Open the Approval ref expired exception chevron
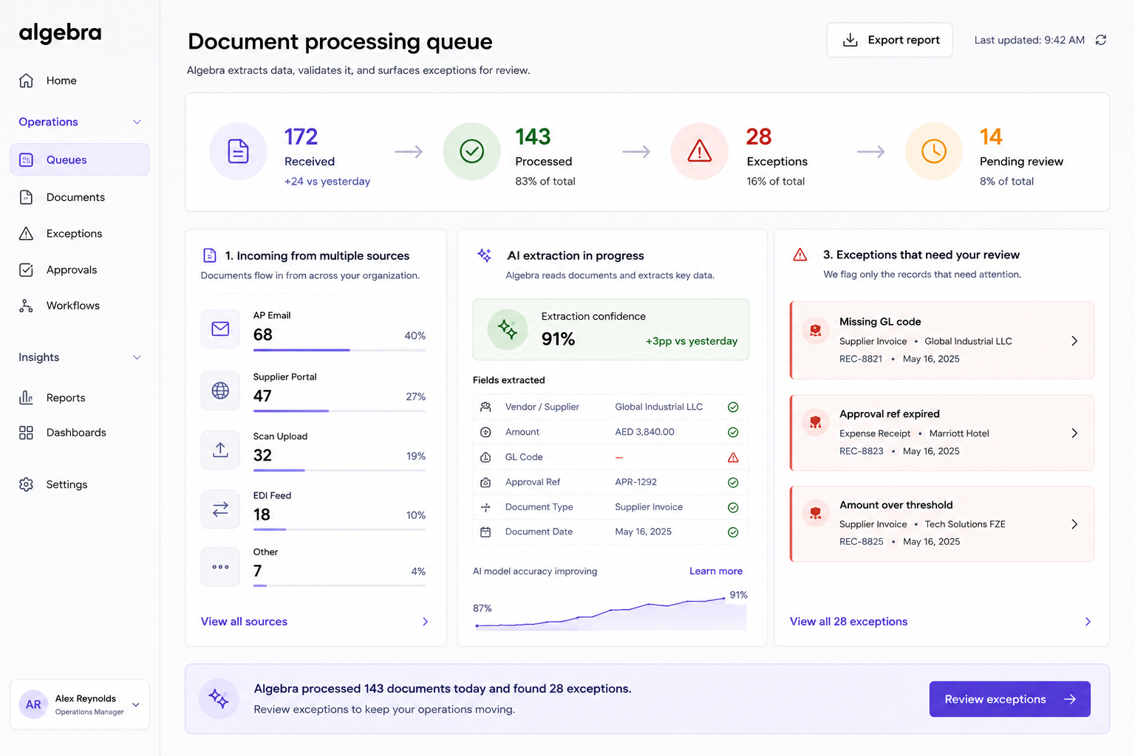This screenshot has width=1135, height=756. click(x=1074, y=433)
